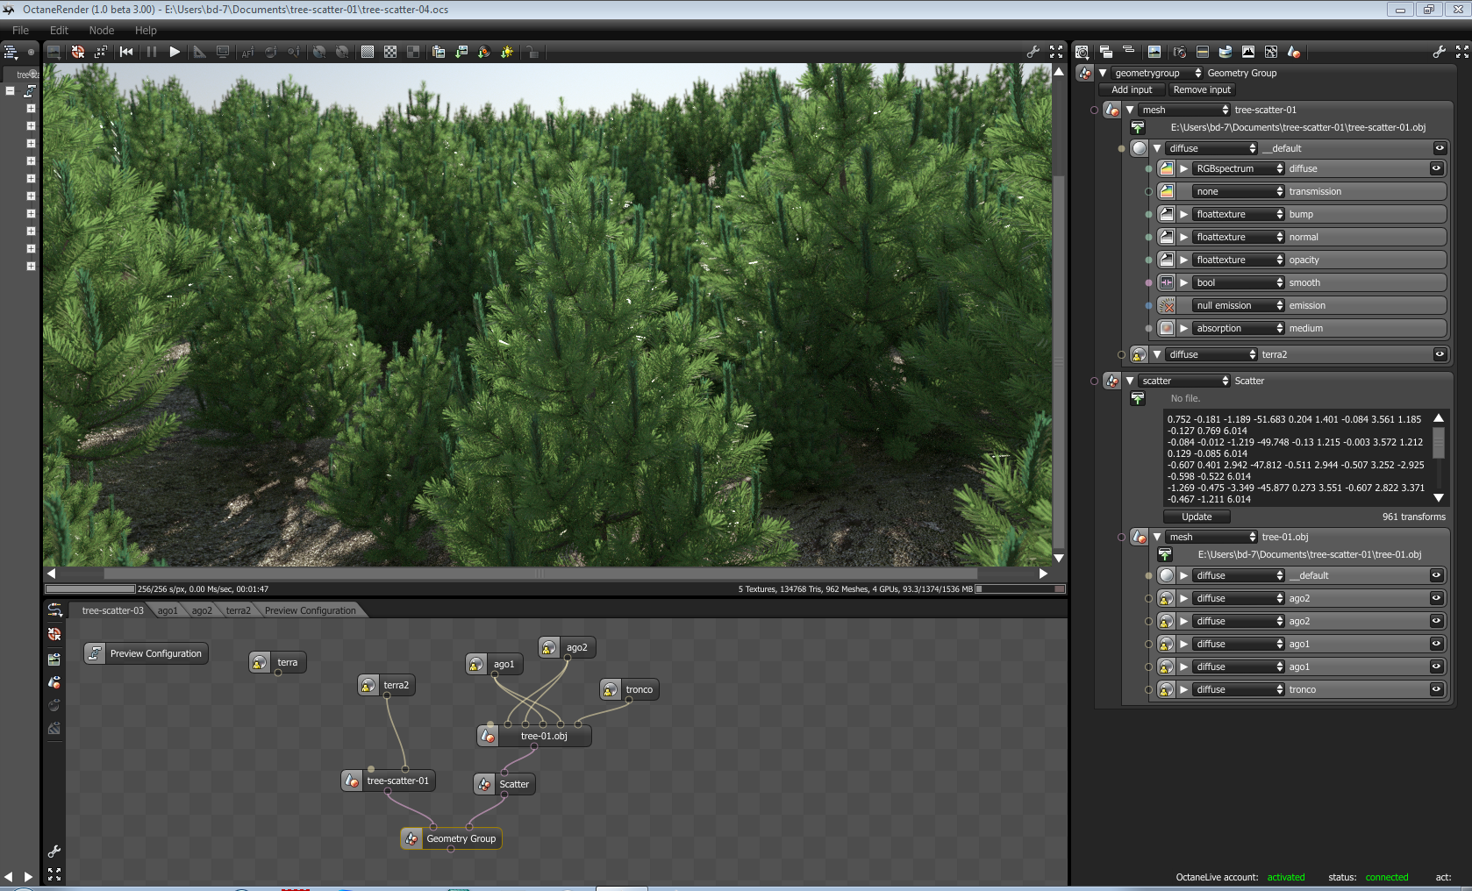
Task: Click the outliner tree icon at top-left
Action: pos(11,52)
